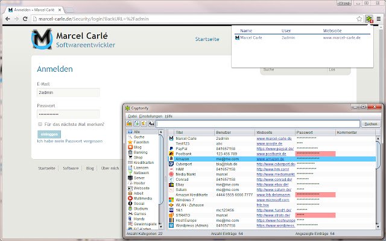Click the browser back arrow
Screen dimensions: 386x241
[8, 19]
